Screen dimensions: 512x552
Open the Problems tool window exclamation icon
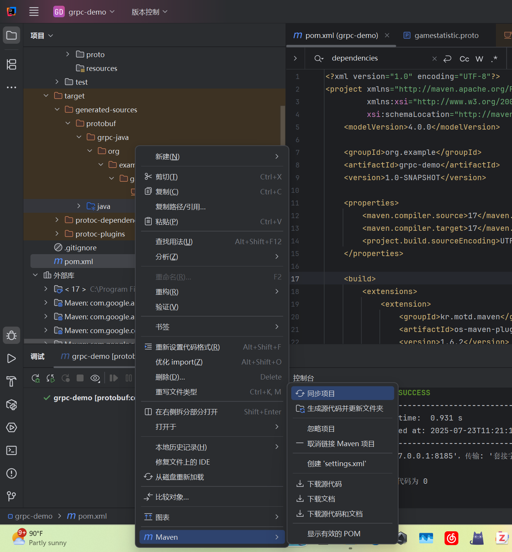pos(11,473)
